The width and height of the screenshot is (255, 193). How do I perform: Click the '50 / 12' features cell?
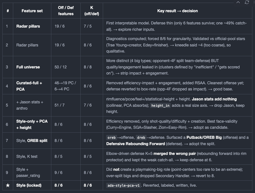tap(60, 67)
